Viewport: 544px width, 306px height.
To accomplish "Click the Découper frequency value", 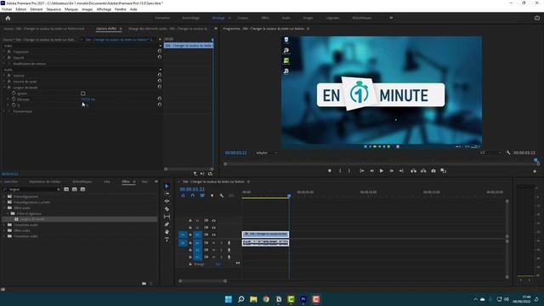I will (x=88, y=99).
